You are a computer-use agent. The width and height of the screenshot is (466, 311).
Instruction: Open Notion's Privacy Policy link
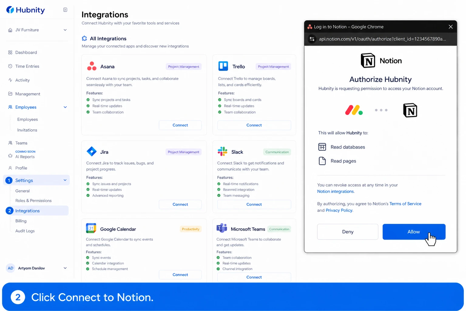[339, 210]
